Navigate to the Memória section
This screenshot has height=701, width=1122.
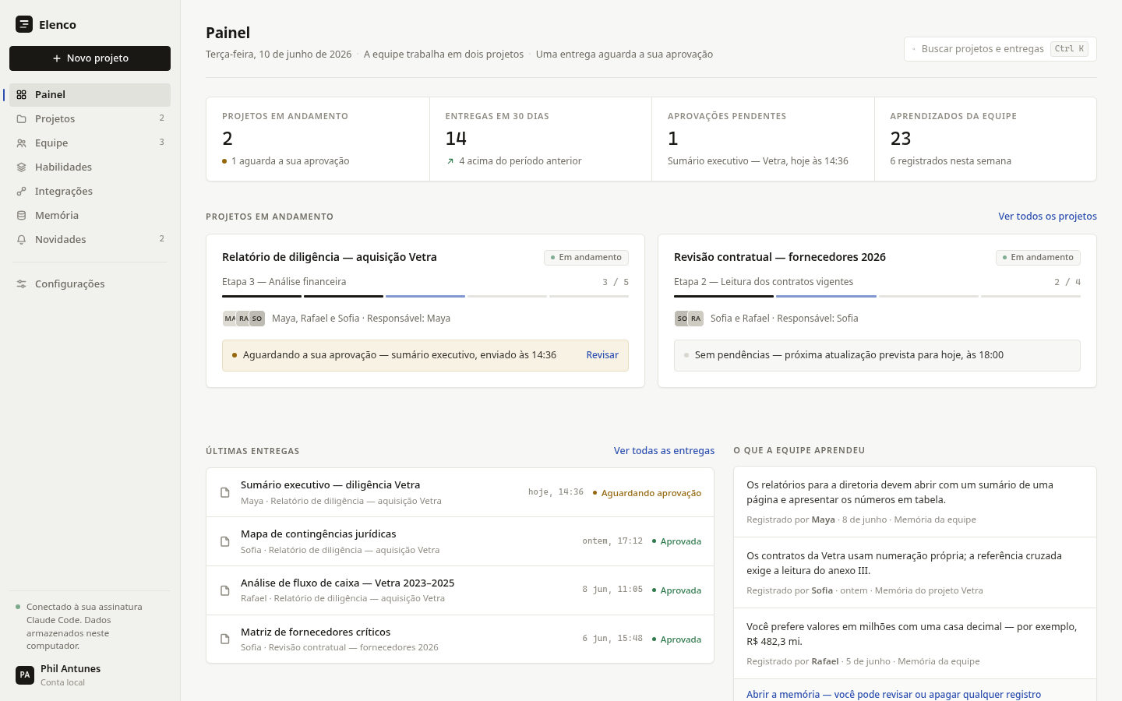[90, 216]
